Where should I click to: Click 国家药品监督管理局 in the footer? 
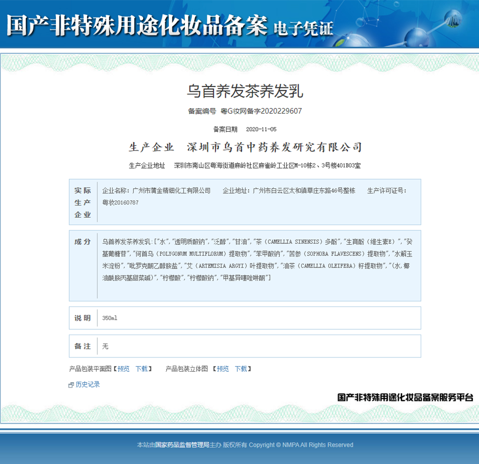click(182, 445)
